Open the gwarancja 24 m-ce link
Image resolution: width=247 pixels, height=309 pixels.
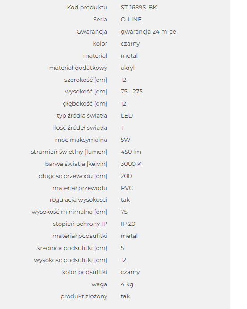pos(148,32)
